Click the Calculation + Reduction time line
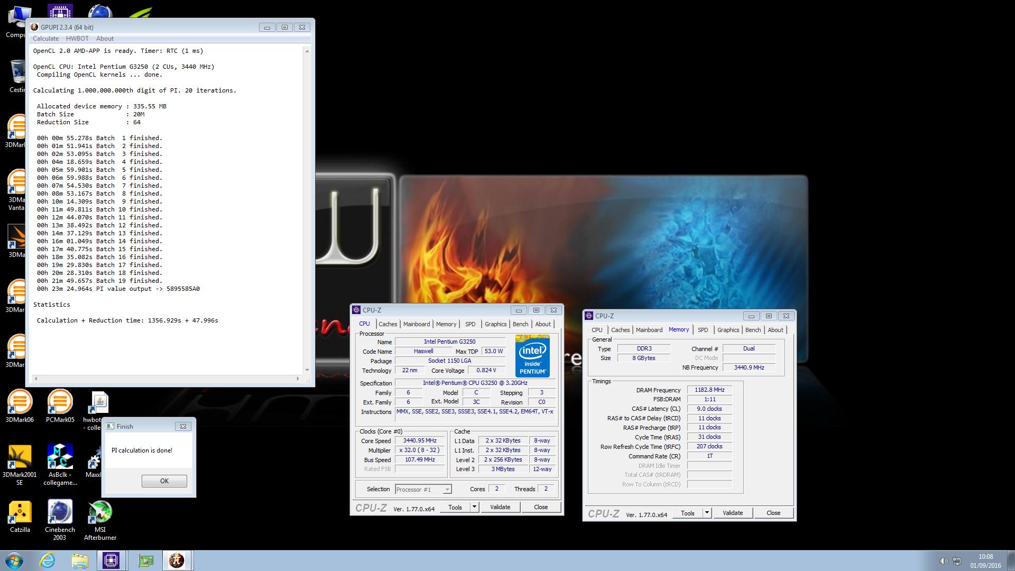 point(127,320)
